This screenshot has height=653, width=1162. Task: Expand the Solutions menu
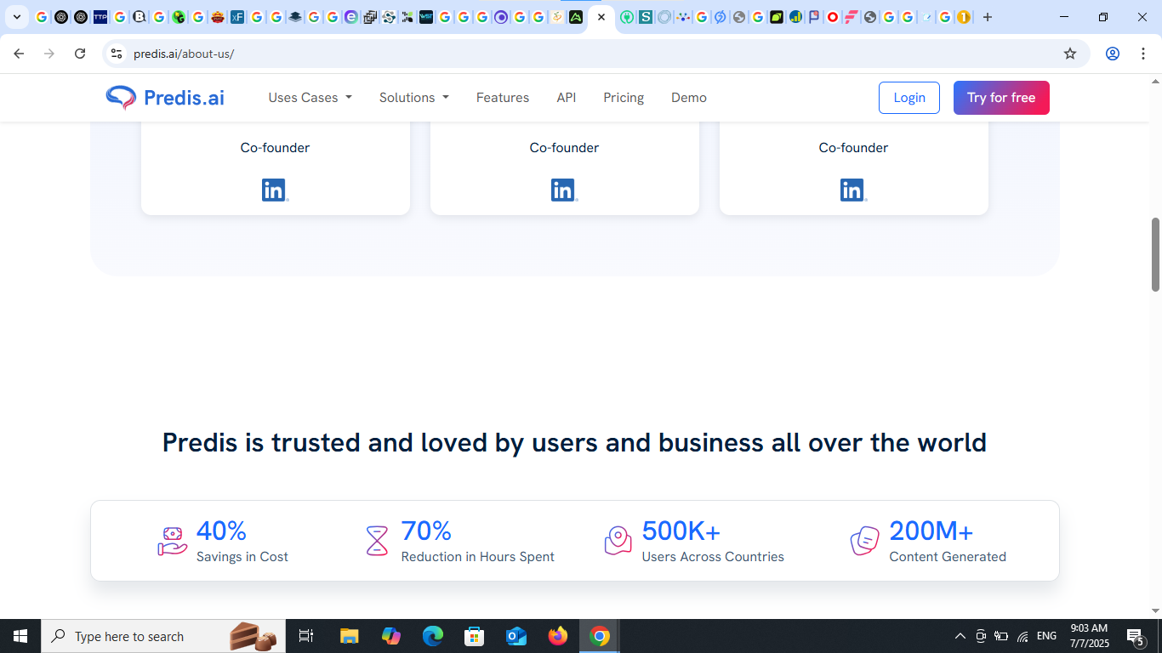pyautogui.click(x=414, y=98)
